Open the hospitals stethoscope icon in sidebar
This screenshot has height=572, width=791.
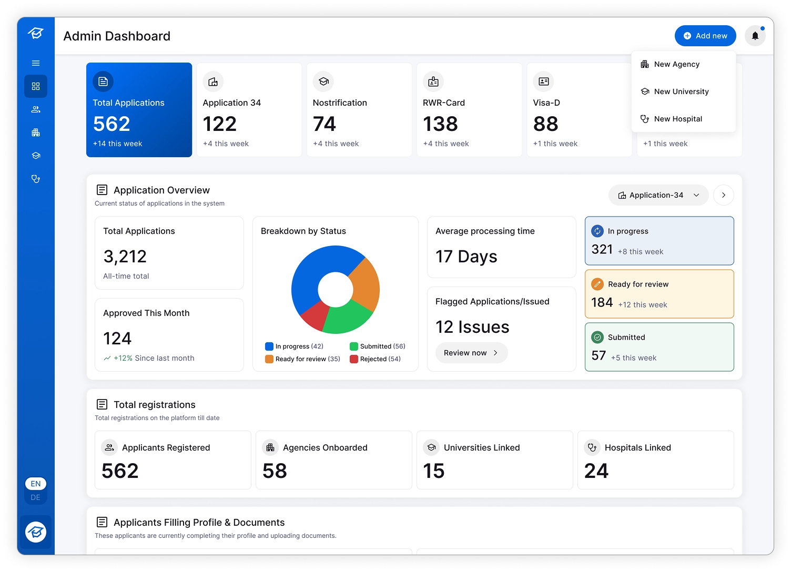[x=36, y=179]
